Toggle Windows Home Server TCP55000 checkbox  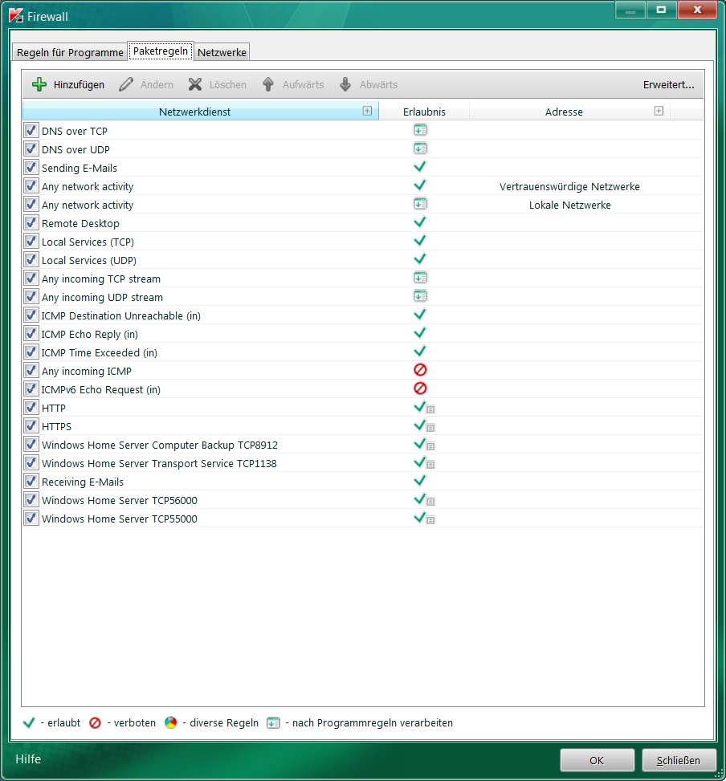pos(31,518)
